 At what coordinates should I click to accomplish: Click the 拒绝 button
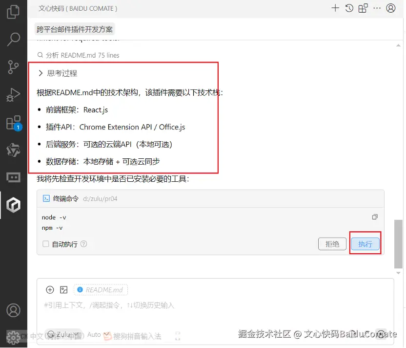(332, 244)
